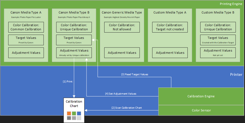This screenshot has height=123, width=245.
Task: Click Adjustment Values box under Canon Media Type A
Action: click(x=26, y=53)
